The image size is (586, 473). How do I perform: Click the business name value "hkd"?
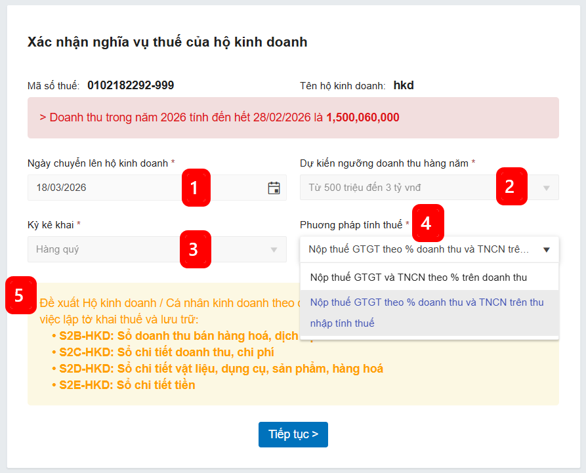[x=404, y=85]
